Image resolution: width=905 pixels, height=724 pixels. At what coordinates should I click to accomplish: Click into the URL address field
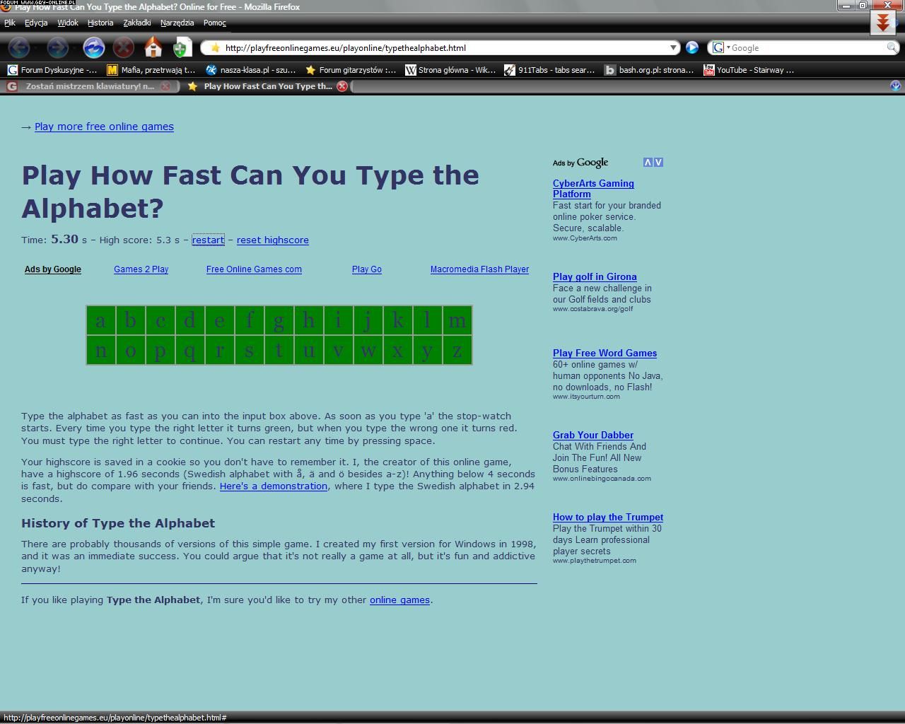[x=445, y=48]
